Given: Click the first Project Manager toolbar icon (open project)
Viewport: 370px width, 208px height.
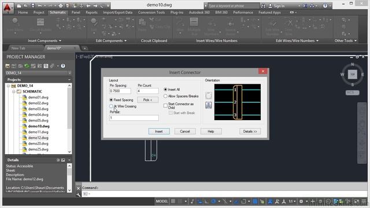Looking at the screenshot, I should pyautogui.click(x=8, y=66).
